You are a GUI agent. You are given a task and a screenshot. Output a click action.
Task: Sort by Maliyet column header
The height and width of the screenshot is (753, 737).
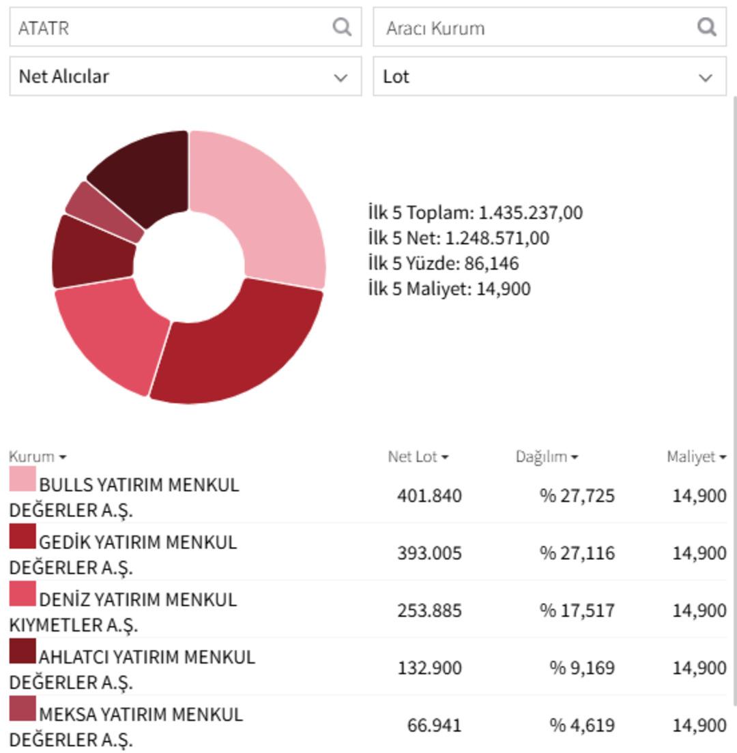pos(695,457)
